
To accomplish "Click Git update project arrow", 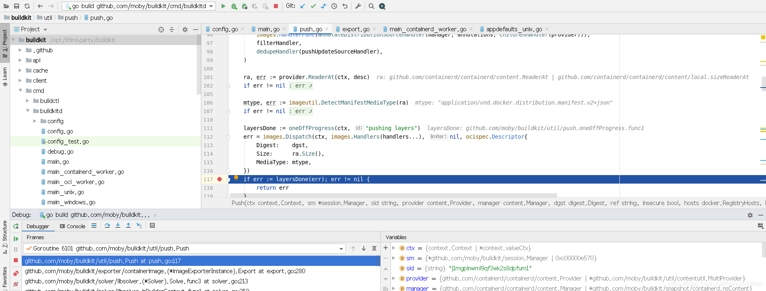I will (x=303, y=6).
